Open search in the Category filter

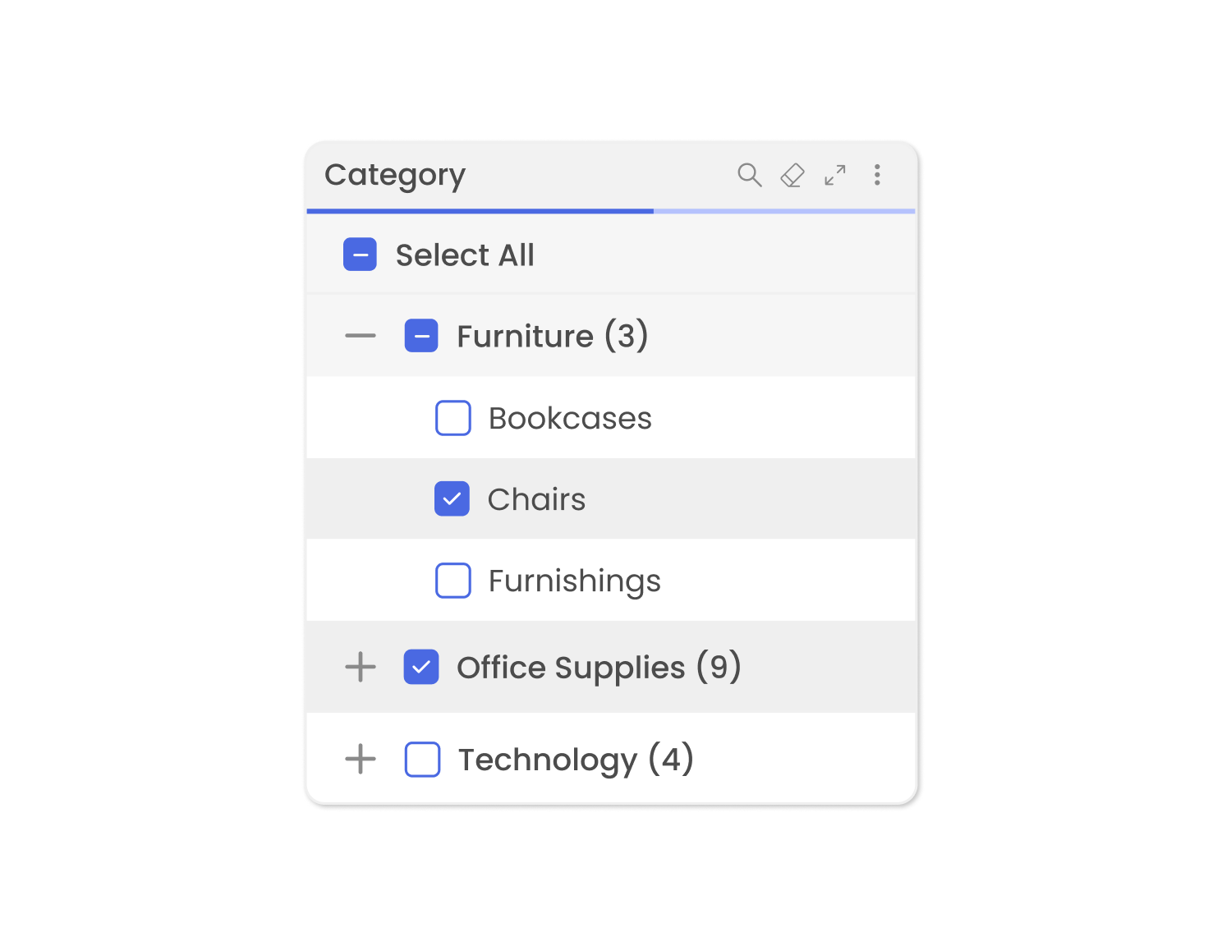click(x=749, y=175)
